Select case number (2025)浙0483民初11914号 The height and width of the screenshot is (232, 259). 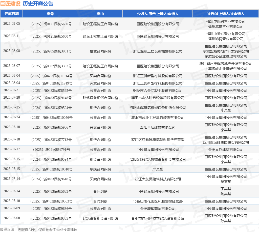pos(51,76)
